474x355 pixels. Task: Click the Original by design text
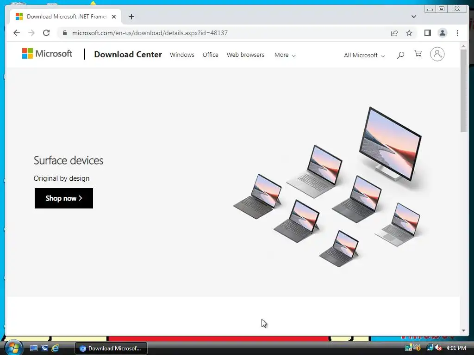tap(62, 178)
